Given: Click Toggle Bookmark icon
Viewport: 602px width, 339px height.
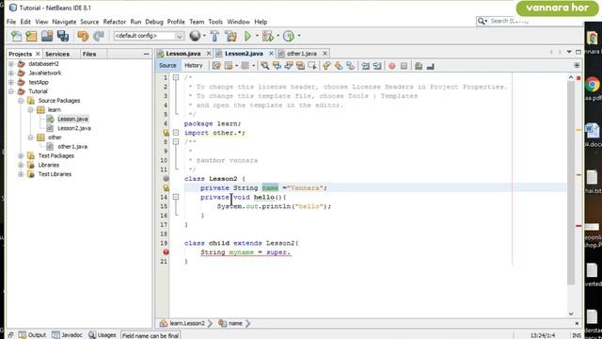Looking at the screenshot, I should 350,66.
